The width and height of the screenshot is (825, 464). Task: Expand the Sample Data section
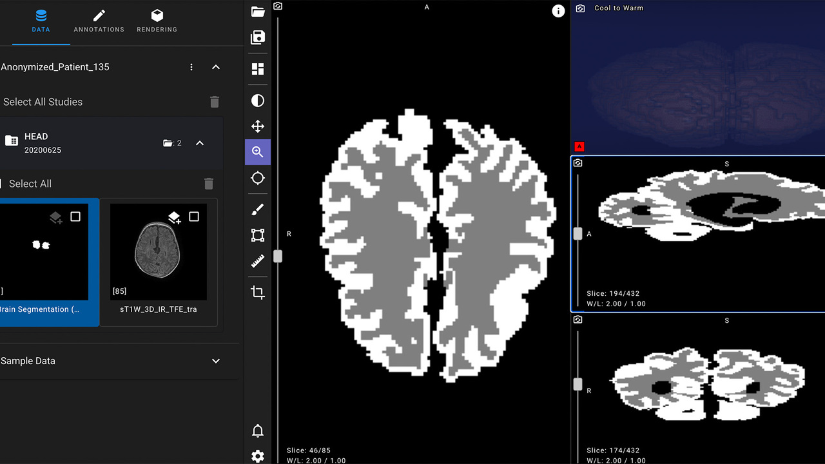pos(216,361)
